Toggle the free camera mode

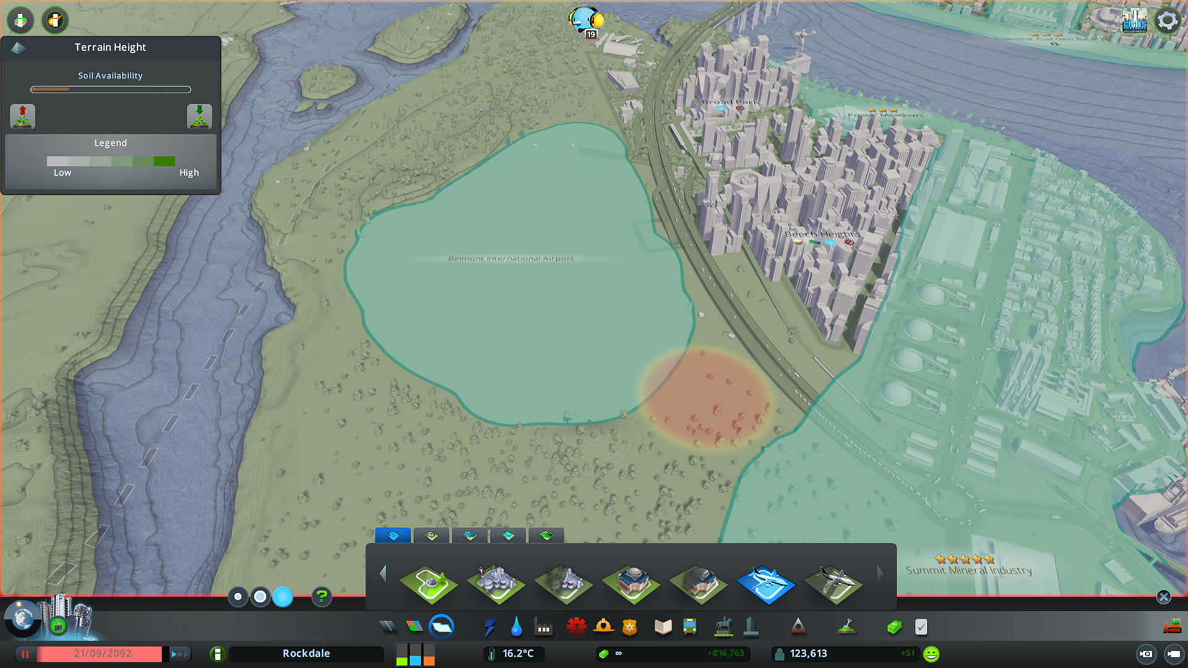click(x=1173, y=654)
